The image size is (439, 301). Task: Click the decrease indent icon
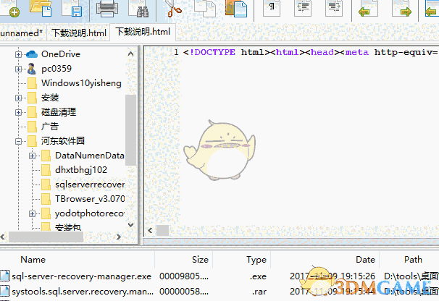[303, 8]
